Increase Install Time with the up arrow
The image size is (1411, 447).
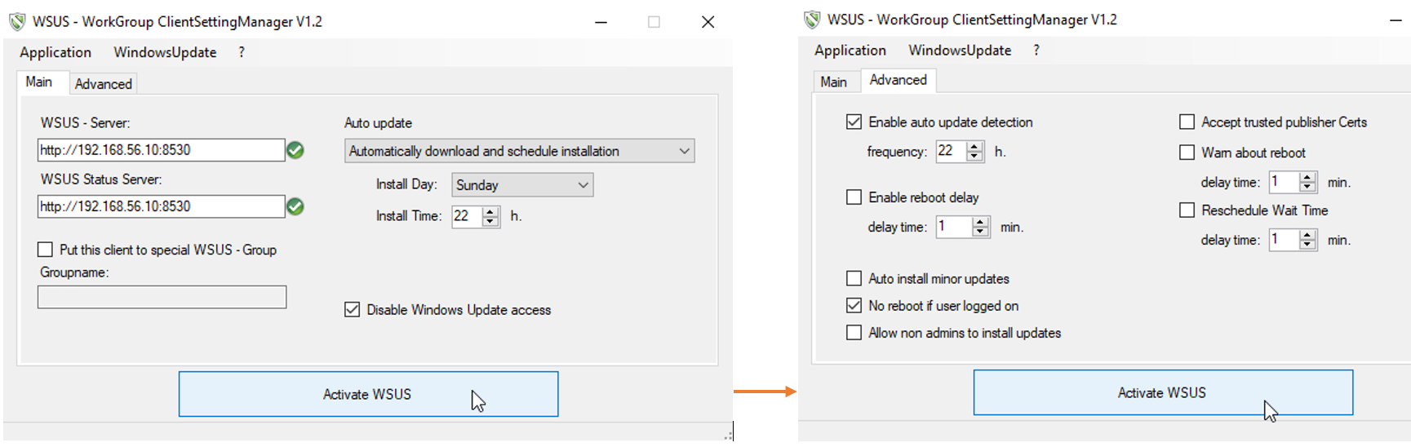tap(490, 211)
